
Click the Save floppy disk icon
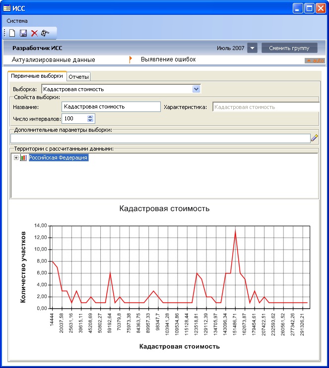point(23,33)
